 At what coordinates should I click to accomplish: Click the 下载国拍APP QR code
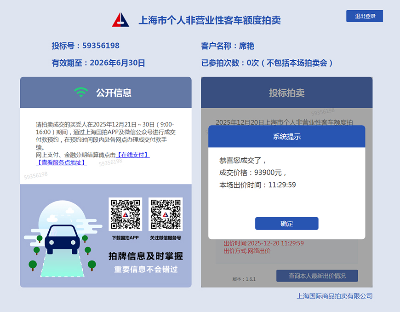pyautogui.click(x=125, y=214)
